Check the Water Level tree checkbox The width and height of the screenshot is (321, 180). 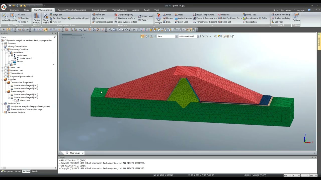15,100
